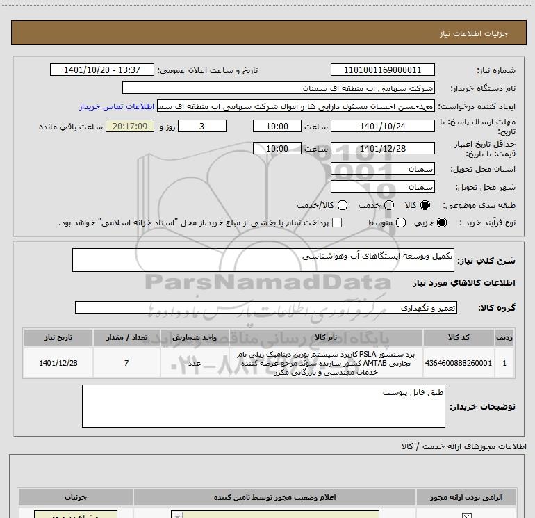535x518 pixels.
Task: Click the countdown timer 20:17:09
Action: click(130, 127)
